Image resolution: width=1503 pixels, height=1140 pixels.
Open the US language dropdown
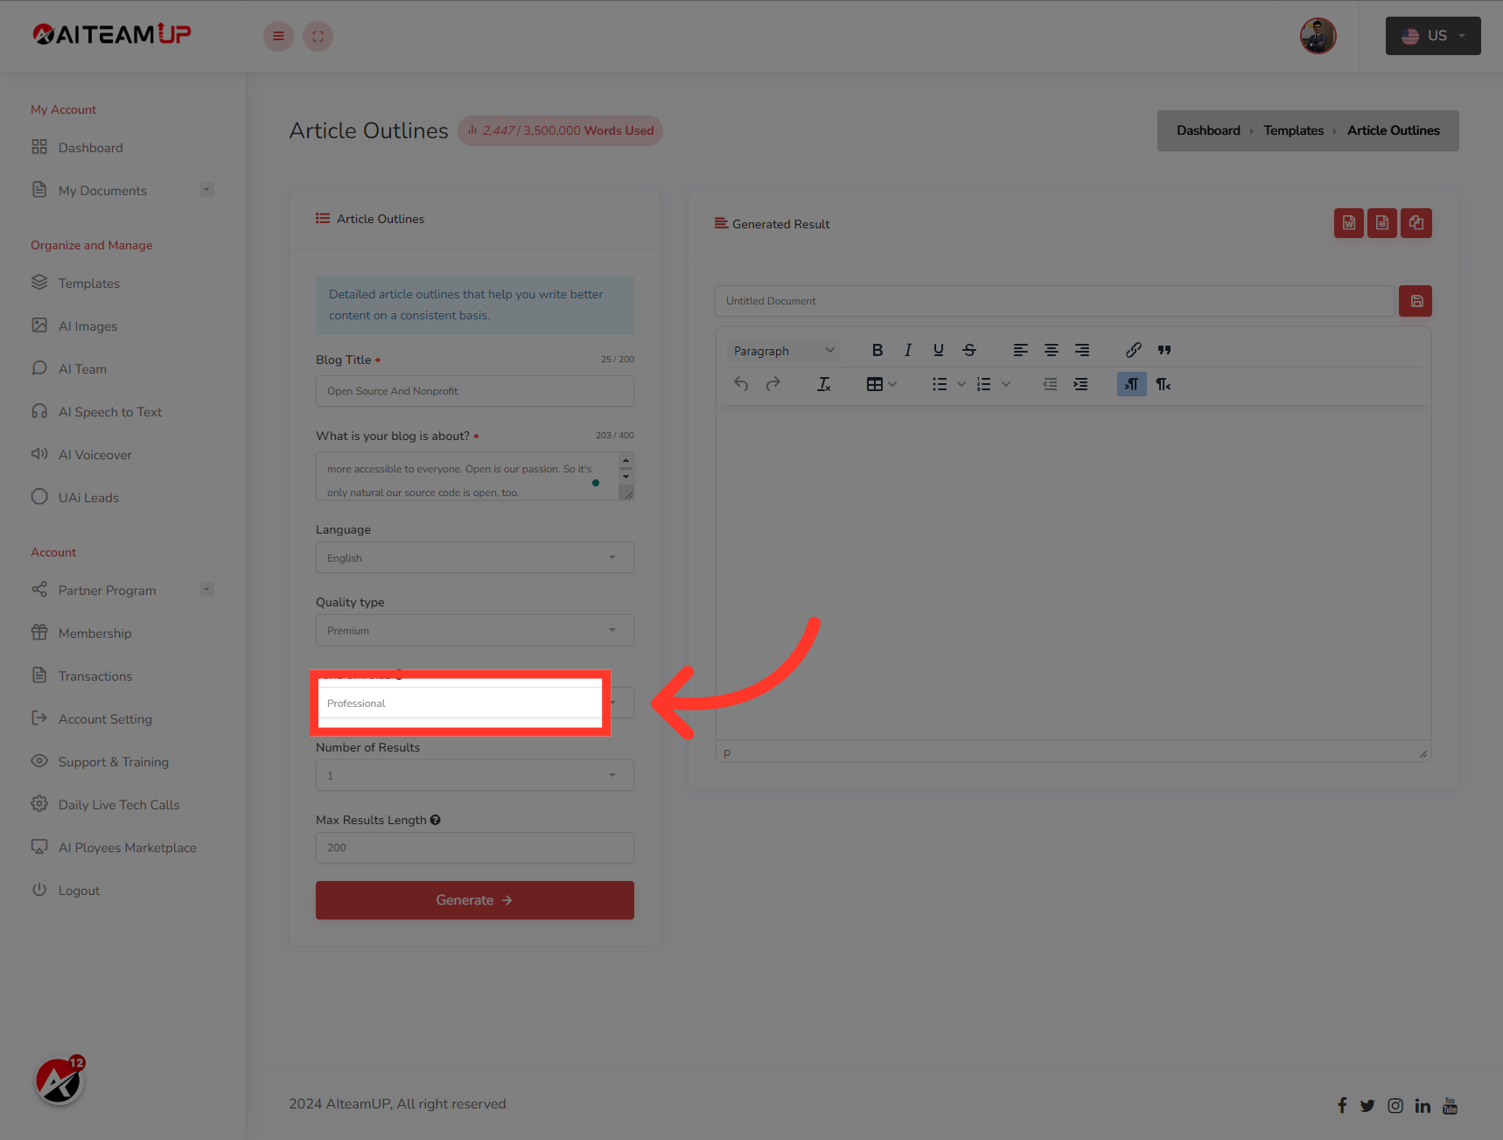(1433, 36)
